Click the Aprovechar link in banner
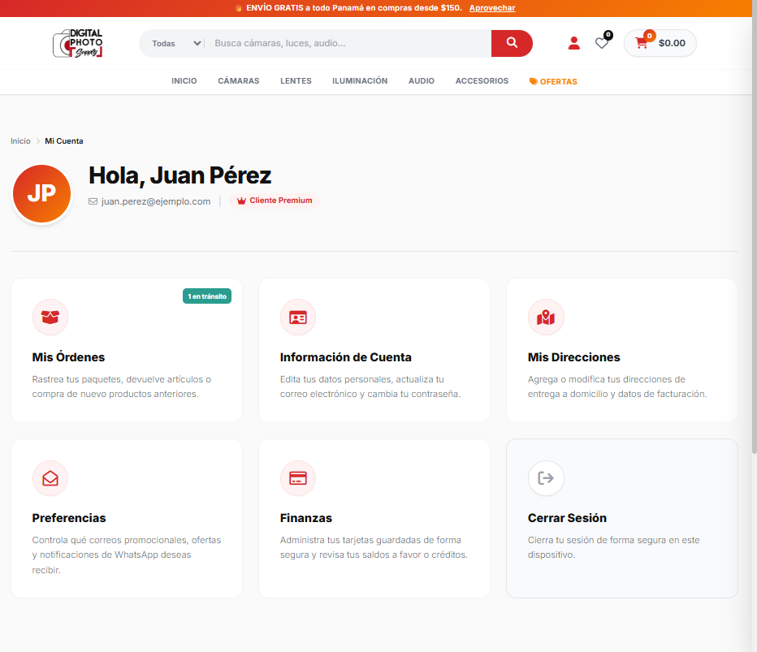Screen dimensions: 757x652 492,8
